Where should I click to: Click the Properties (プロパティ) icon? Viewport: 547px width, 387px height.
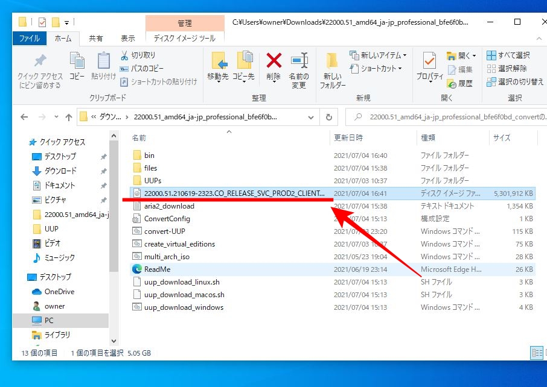(x=429, y=60)
